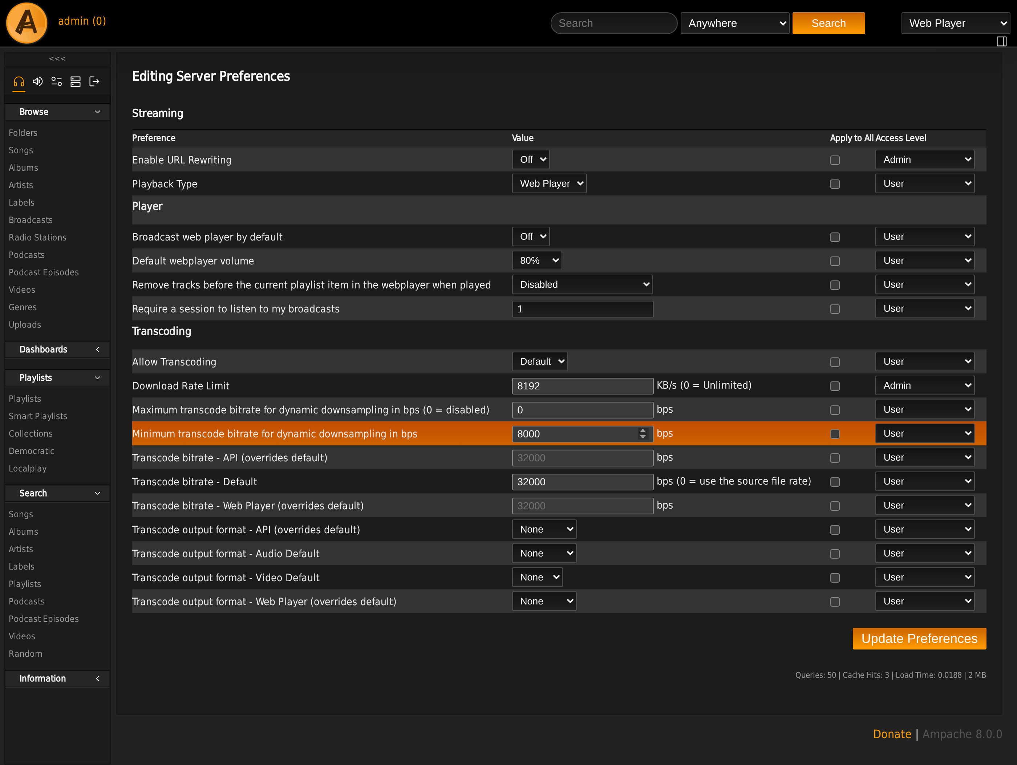
Task: Open Uploads in Browse menu
Action: [x=25, y=325]
